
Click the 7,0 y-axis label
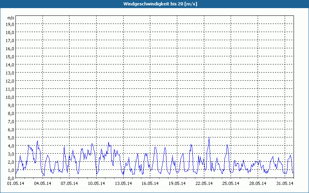point(11,122)
